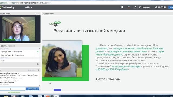Toggle the fullscreen expand icon
This screenshot has height=97, width=173.
click(135, 7)
